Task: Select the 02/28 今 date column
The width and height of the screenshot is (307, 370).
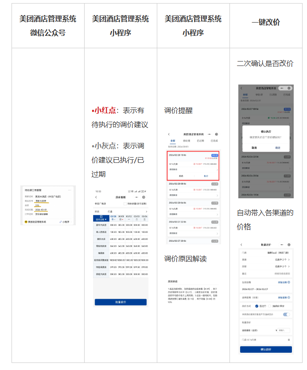Action: [x=113, y=218]
